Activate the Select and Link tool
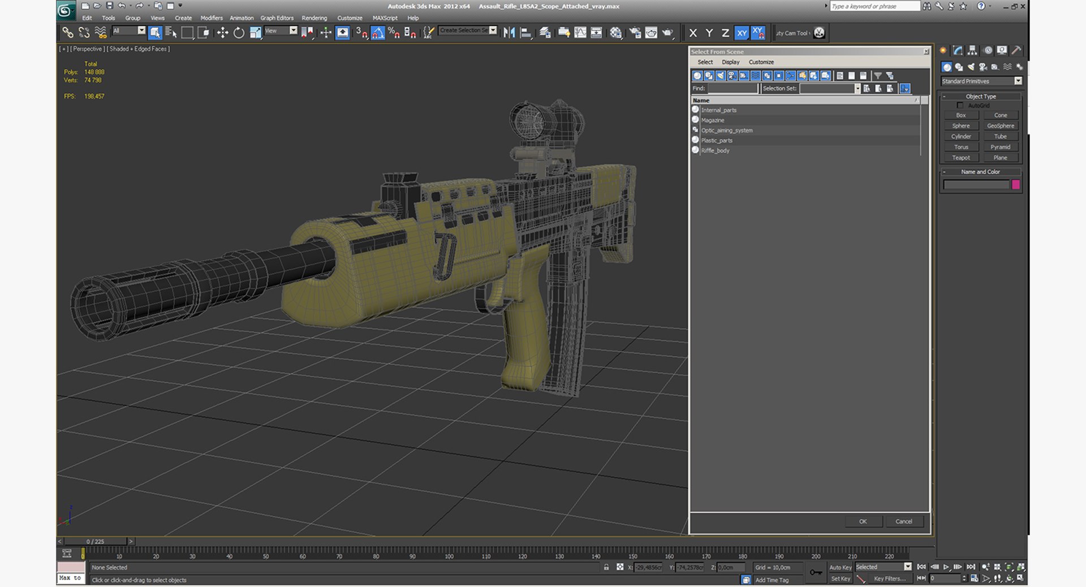Viewport: 1086px width, 587px height. click(68, 33)
